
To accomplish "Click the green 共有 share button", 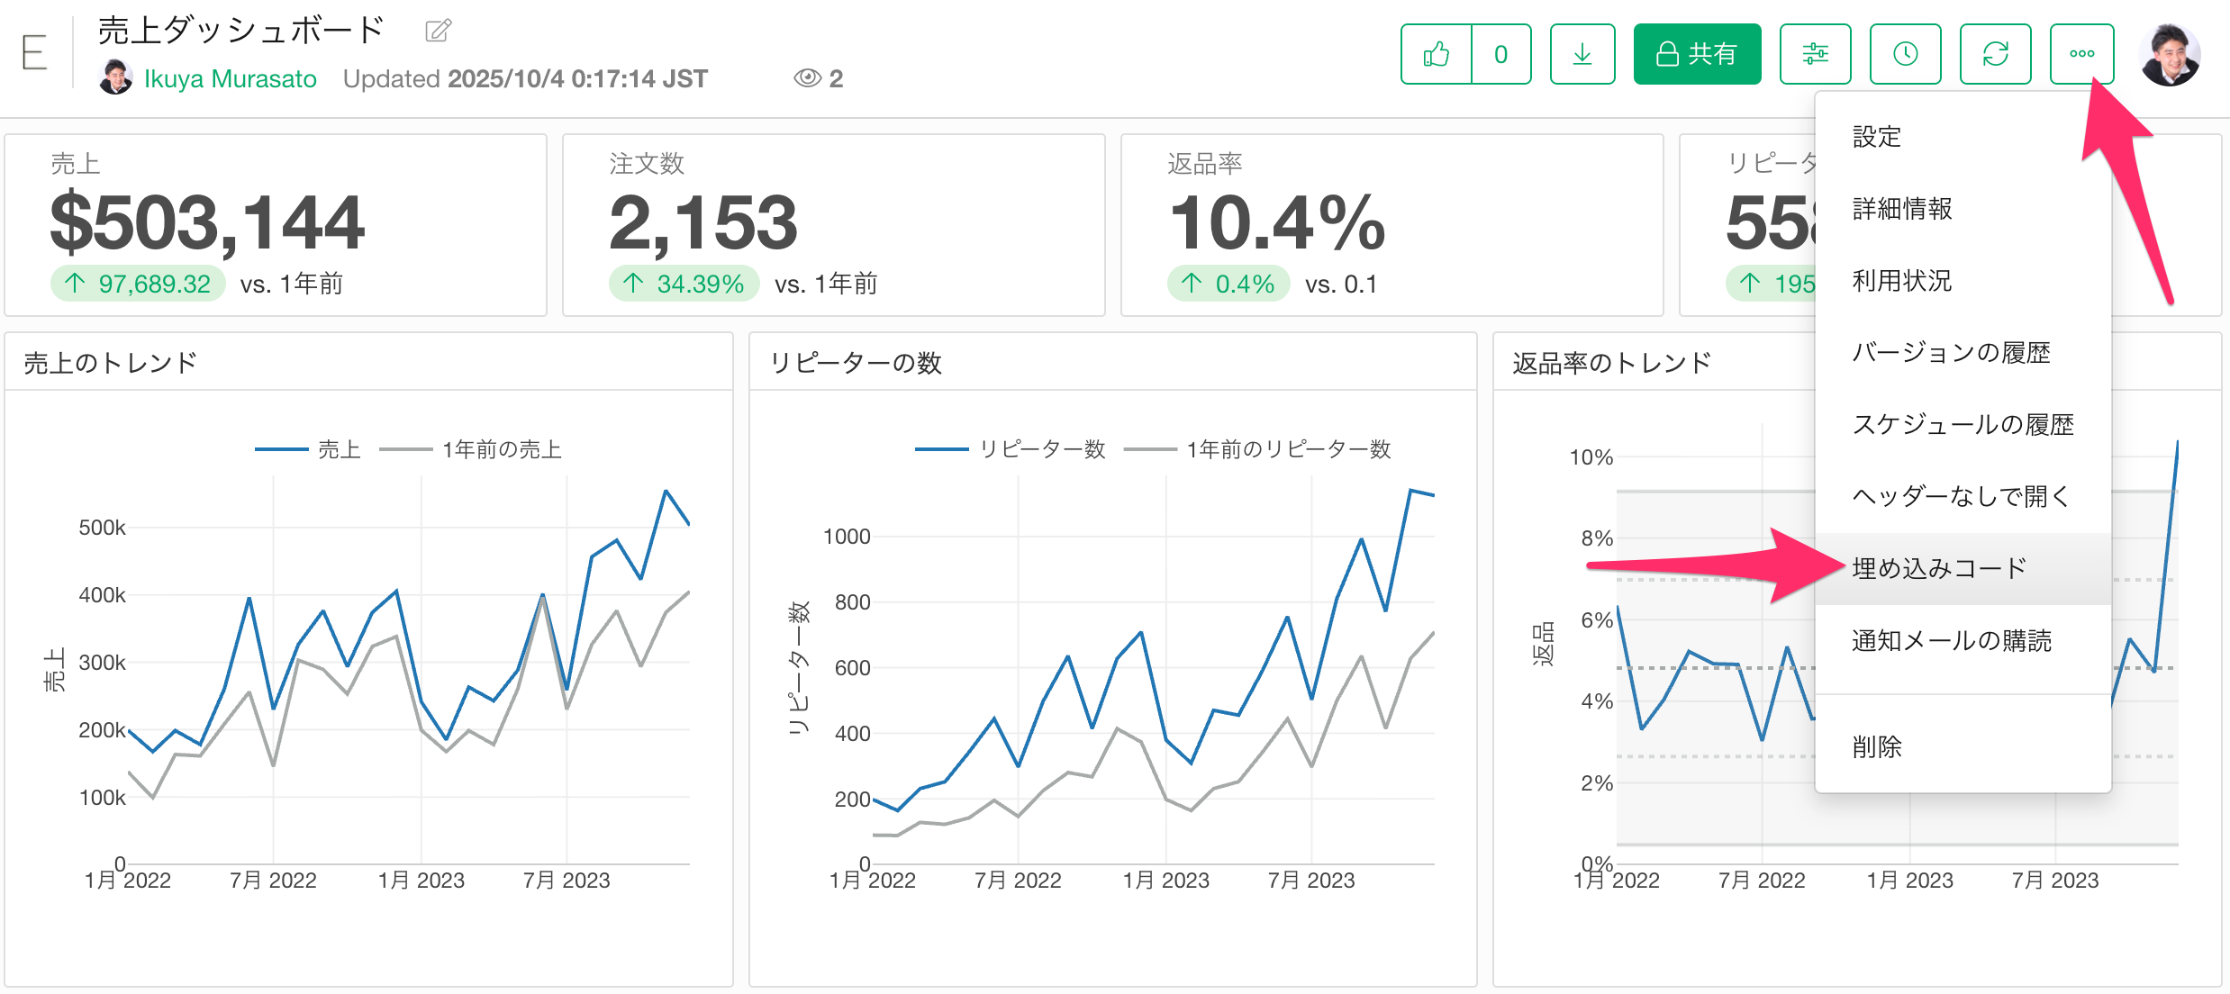I will [x=1697, y=54].
